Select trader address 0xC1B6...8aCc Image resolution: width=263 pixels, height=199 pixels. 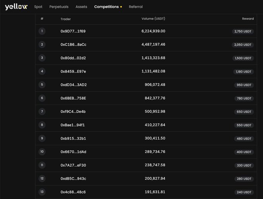pyautogui.click(x=73, y=45)
